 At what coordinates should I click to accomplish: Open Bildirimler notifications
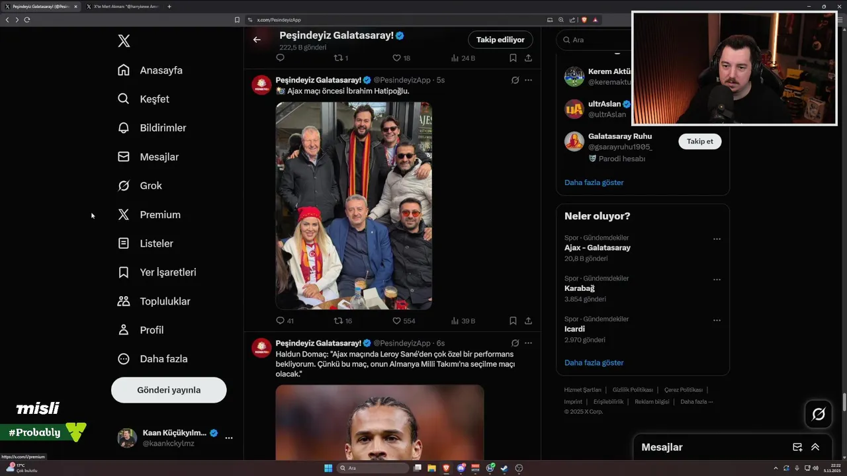[x=152, y=128]
